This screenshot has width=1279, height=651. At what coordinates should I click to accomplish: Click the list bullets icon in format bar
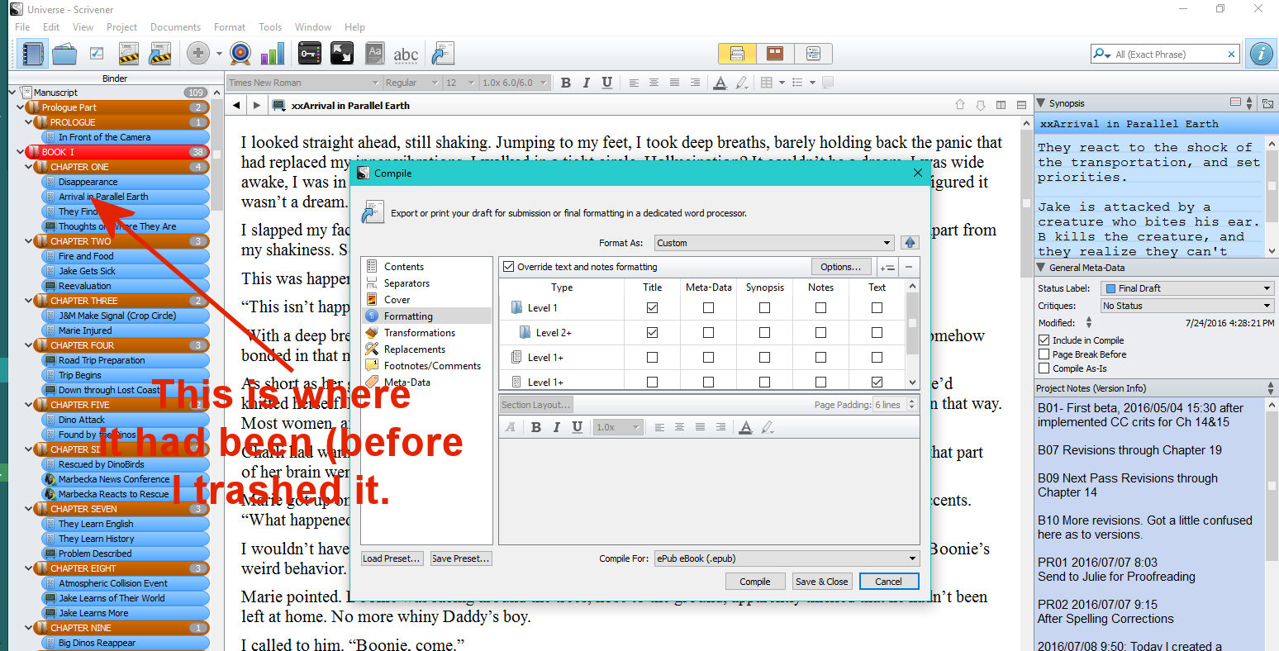coord(797,83)
